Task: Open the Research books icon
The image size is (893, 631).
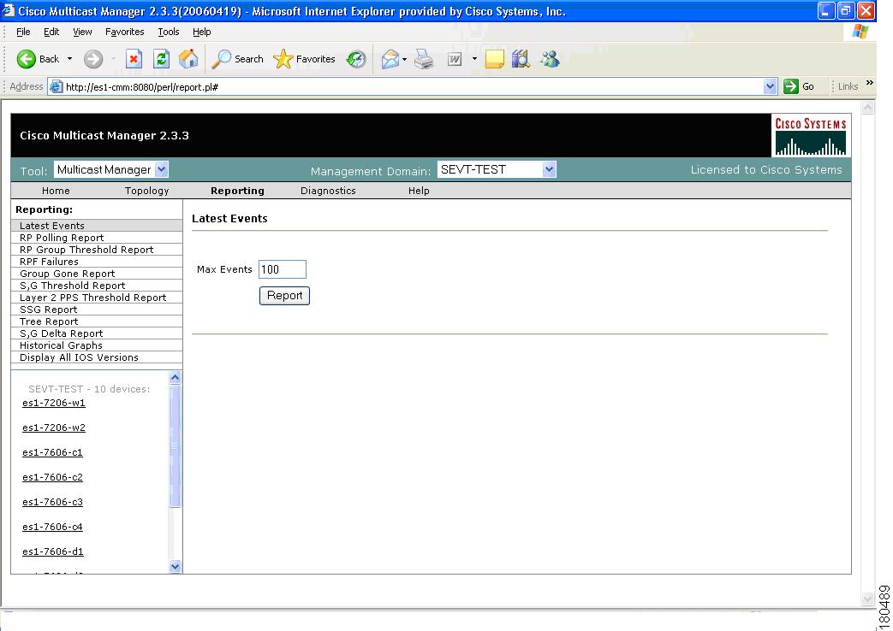Action: 521,59
